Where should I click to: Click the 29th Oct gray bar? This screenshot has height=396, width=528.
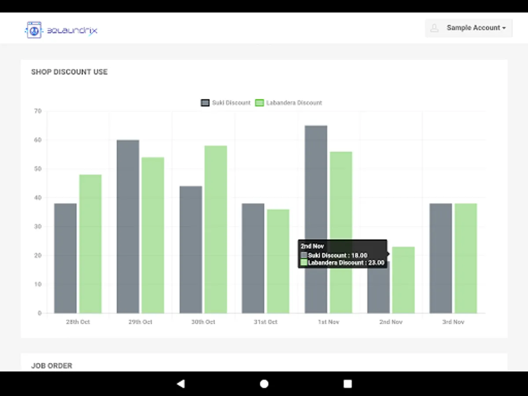[x=128, y=227]
